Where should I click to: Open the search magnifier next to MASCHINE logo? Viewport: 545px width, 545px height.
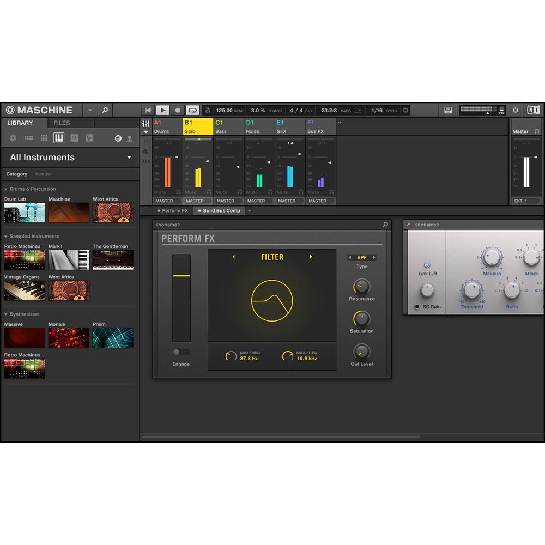point(105,110)
